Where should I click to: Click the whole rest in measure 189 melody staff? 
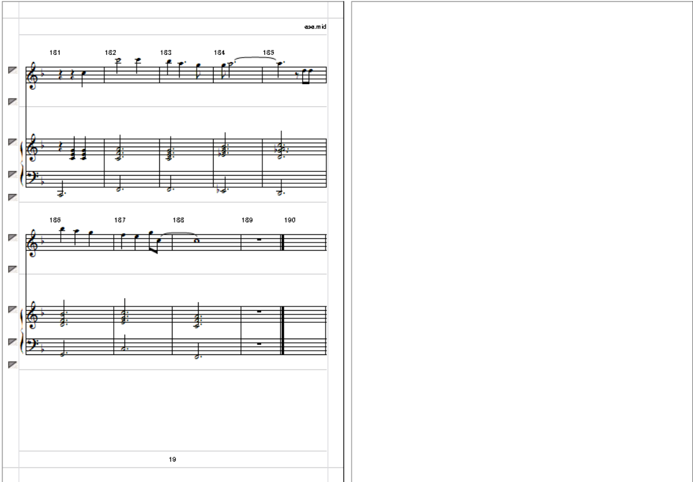click(x=259, y=239)
